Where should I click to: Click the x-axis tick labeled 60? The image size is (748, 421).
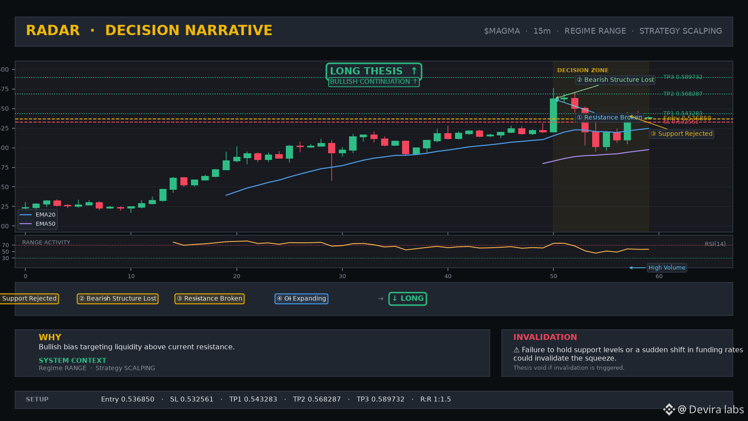pos(659,276)
